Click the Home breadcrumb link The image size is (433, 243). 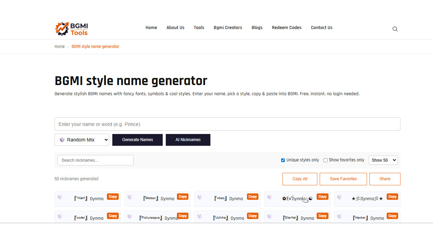(60, 47)
